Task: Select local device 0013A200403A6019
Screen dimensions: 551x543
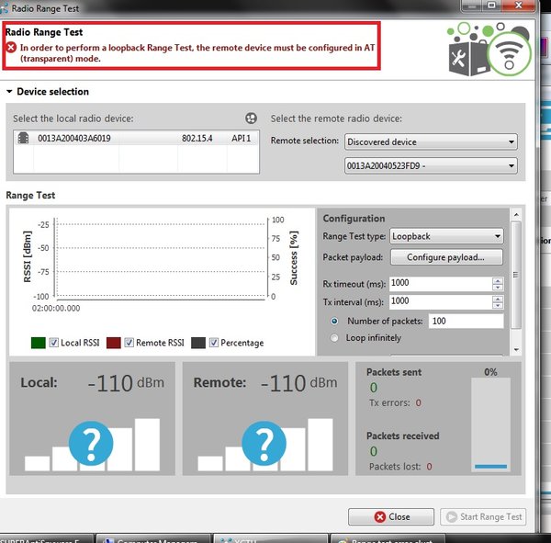Action: (x=136, y=138)
